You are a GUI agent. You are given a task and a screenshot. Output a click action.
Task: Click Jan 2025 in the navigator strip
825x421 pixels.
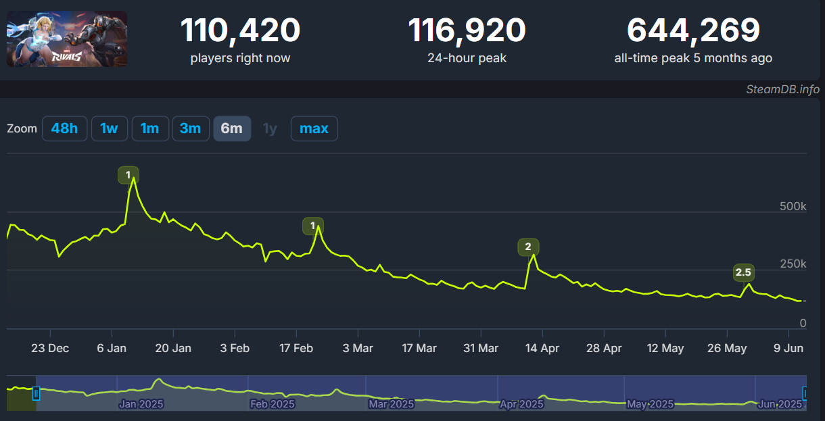[x=141, y=404]
